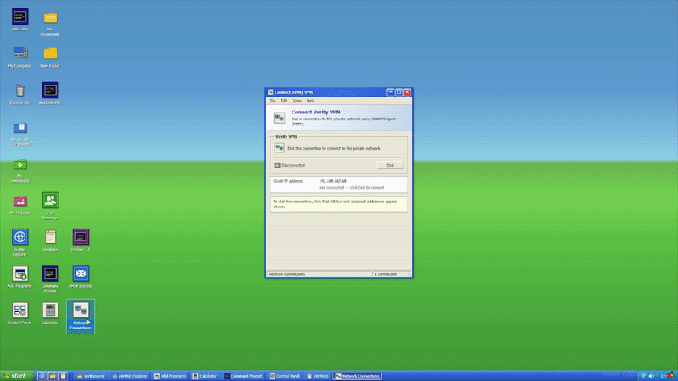
Task: Click the quick launch browser icon
Action: [x=42, y=376]
